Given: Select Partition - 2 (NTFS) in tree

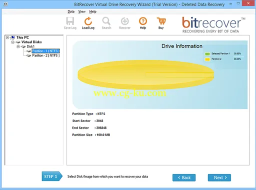Looking at the screenshot, I should [x=46, y=55].
